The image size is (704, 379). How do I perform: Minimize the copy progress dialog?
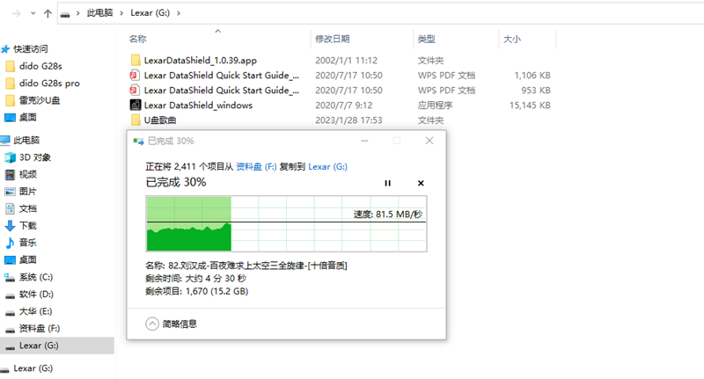tap(364, 141)
